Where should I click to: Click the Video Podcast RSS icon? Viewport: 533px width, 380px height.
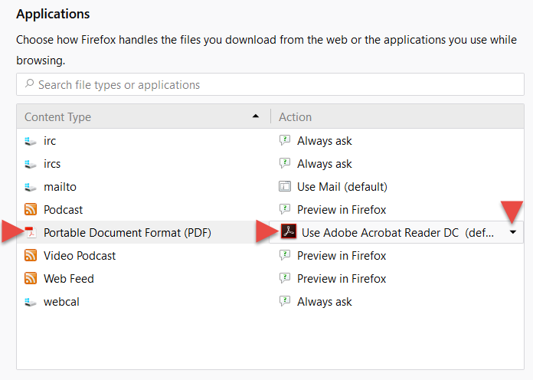(31, 255)
